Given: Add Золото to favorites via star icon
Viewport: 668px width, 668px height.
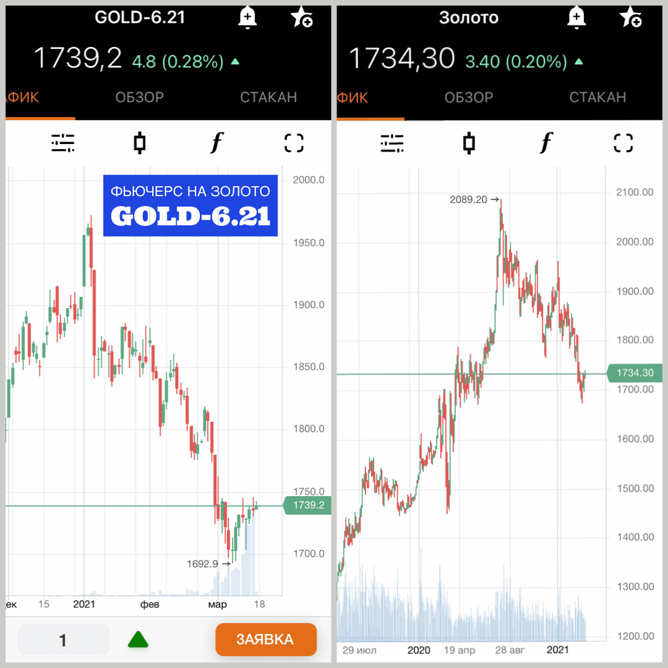Looking at the screenshot, I should [x=631, y=17].
